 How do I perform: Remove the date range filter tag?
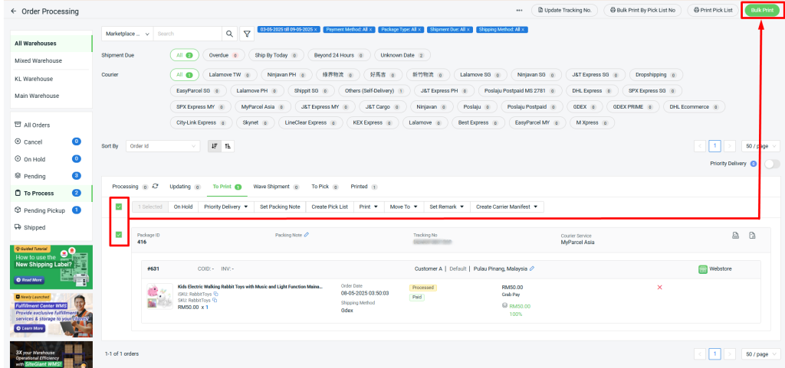315,30
